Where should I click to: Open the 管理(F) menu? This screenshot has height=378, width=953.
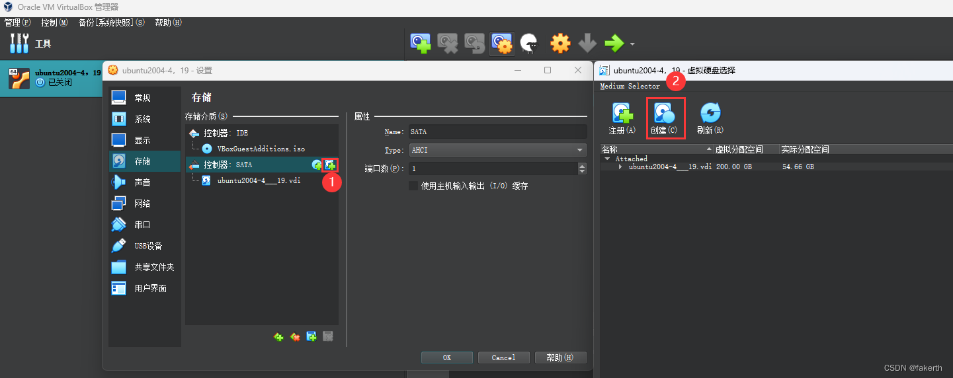tap(17, 22)
